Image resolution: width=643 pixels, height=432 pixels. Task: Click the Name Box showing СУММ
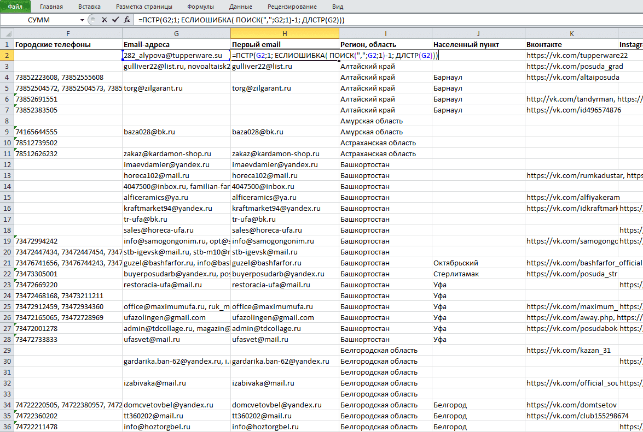coord(39,20)
